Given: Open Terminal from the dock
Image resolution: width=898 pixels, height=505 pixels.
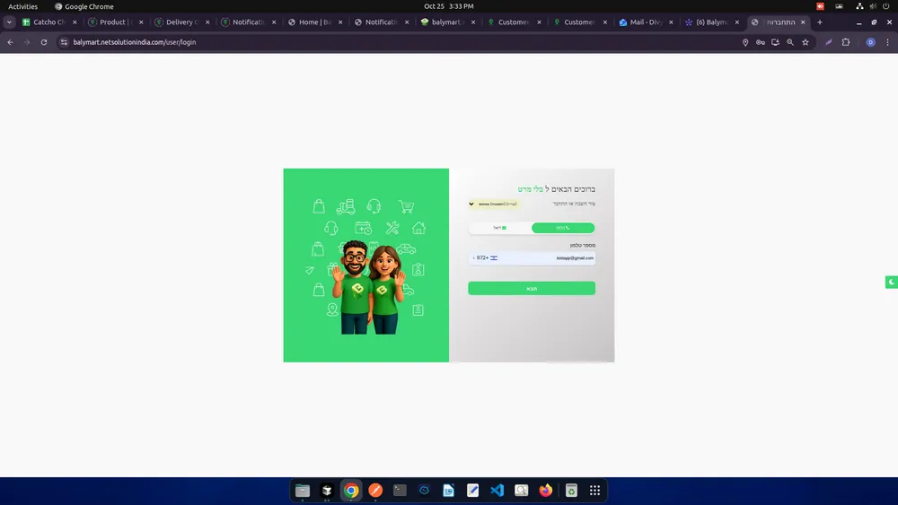Looking at the screenshot, I should coord(401,491).
